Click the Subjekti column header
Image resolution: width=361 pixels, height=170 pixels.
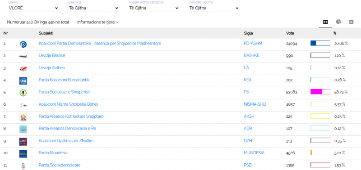pyautogui.click(x=46, y=33)
